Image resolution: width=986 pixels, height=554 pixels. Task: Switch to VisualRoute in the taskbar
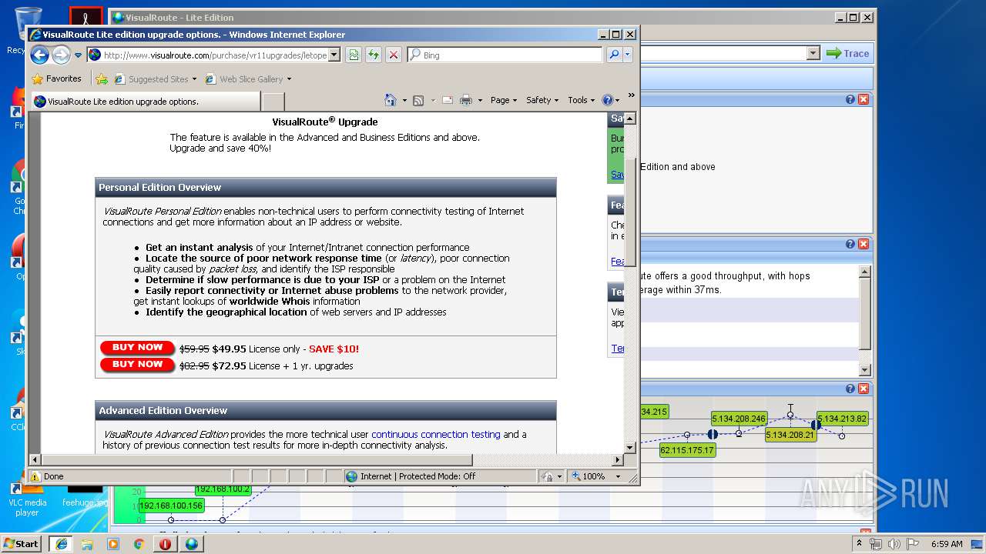[191, 543]
